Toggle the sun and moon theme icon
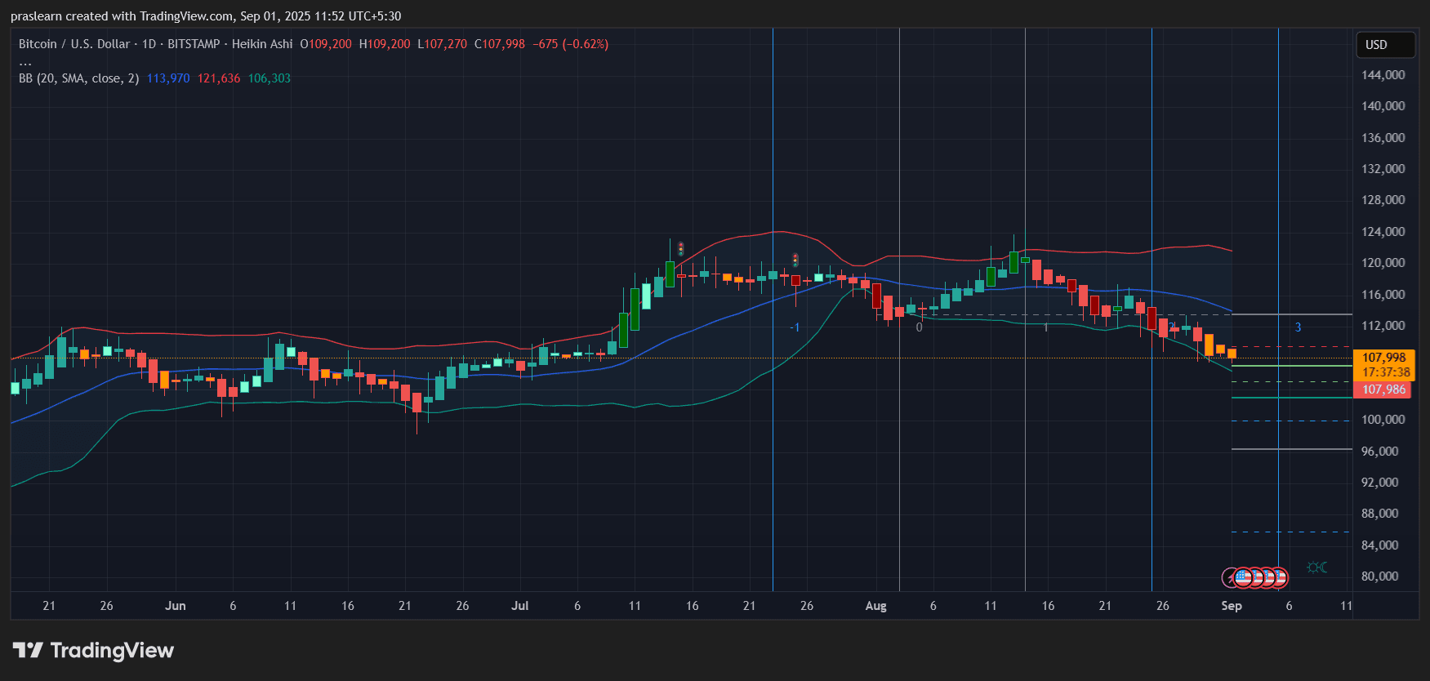The height and width of the screenshot is (681, 1430). [1316, 567]
